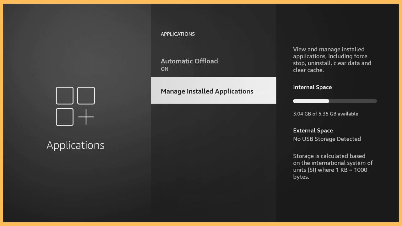402x226 pixels.
Task: Disable the ON state under Automatic Offload
Action: pyautogui.click(x=165, y=69)
